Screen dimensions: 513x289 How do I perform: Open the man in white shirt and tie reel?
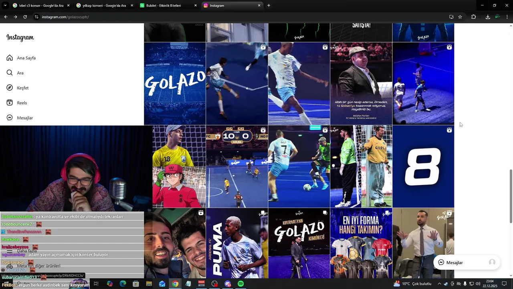pyautogui.click(x=423, y=243)
